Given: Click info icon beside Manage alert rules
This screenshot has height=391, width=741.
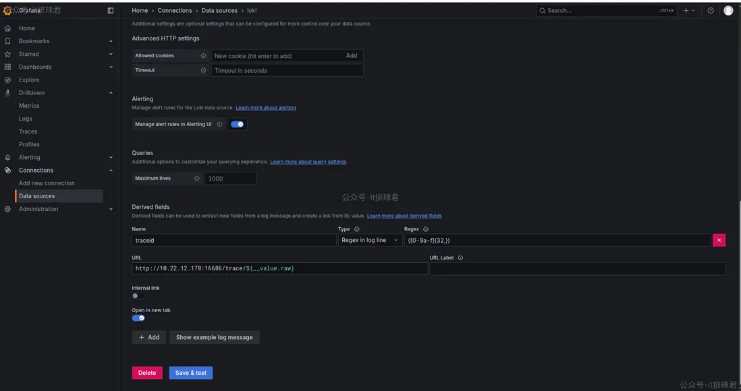Looking at the screenshot, I should click(x=219, y=124).
